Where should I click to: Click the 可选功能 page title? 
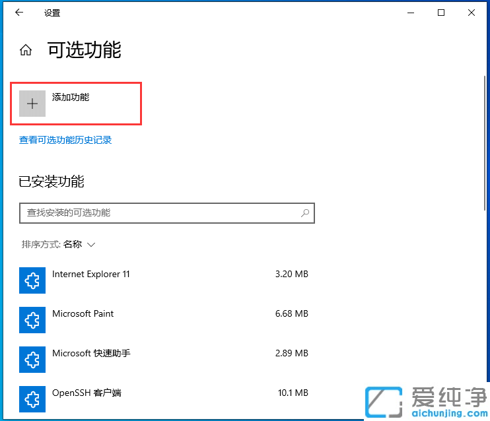click(x=85, y=50)
